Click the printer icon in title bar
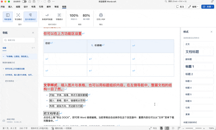The width and height of the screenshot is (216, 130). click(x=49, y=2)
